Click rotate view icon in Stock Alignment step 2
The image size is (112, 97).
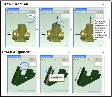[52, 59]
